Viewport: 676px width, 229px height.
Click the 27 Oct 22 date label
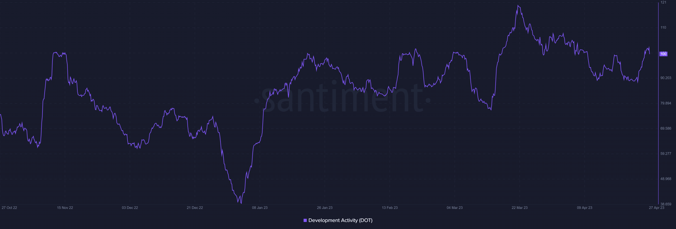click(9, 208)
